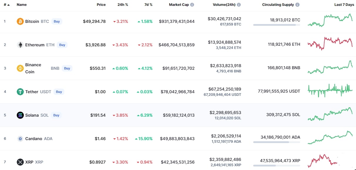Sort by 24h % column header
356x170 pixels.
coord(123,5)
